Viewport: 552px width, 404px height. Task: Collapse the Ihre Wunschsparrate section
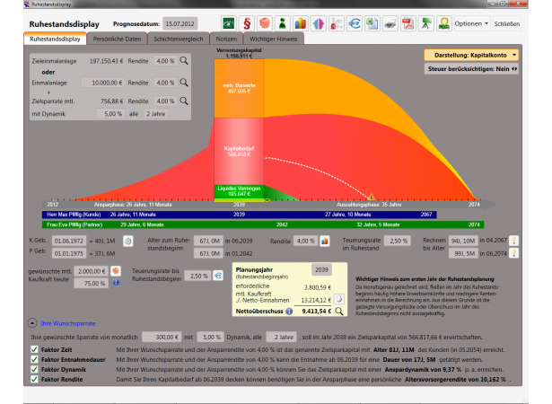click(32, 322)
